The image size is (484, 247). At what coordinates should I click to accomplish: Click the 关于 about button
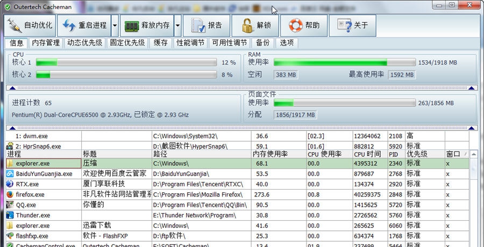click(352, 26)
